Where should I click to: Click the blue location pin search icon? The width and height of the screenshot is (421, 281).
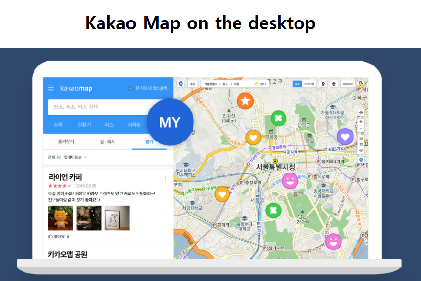click(181, 83)
